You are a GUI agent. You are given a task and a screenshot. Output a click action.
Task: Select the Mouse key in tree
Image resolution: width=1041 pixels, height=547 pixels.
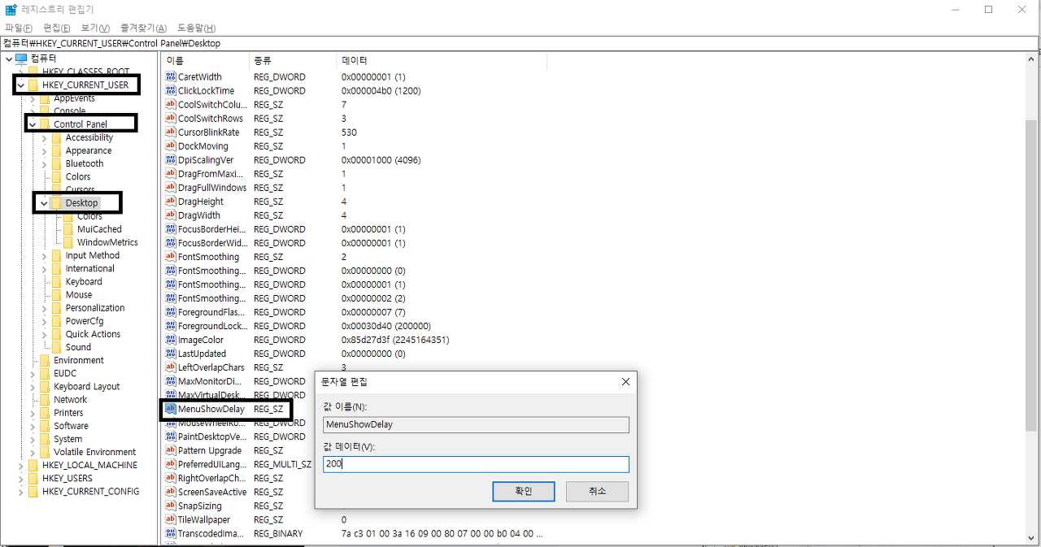point(79,294)
